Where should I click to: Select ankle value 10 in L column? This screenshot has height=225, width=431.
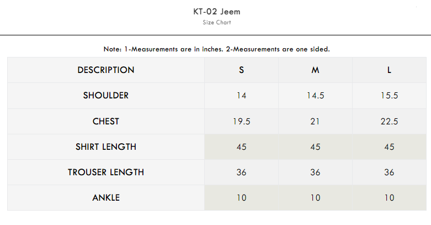coord(389,198)
